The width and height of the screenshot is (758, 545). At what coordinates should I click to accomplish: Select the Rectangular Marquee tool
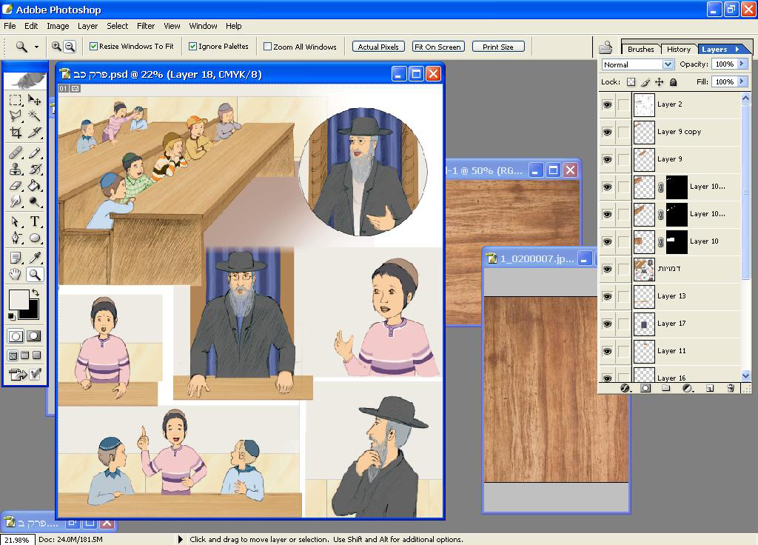coord(16,100)
